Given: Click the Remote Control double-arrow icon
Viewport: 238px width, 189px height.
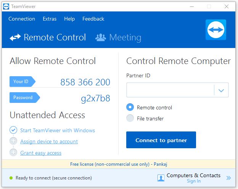Looking at the screenshot, I should point(15,37).
